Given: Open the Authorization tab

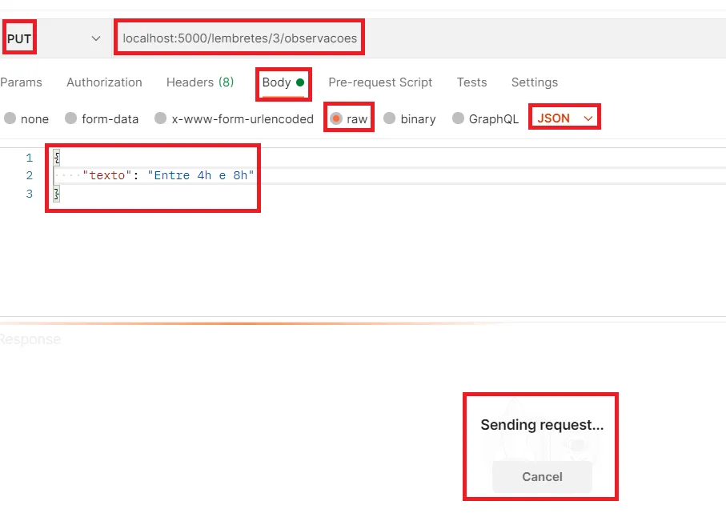Looking at the screenshot, I should pyautogui.click(x=104, y=82).
